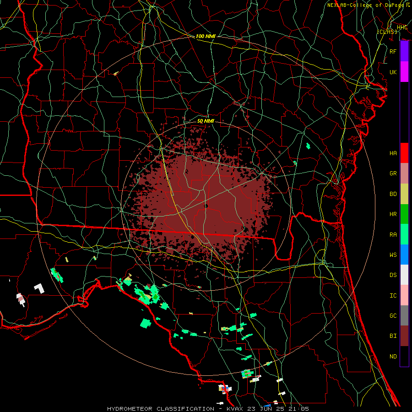Click the 50 NMI range ring label
The width and height of the screenshot is (412, 412).
coord(206,121)
